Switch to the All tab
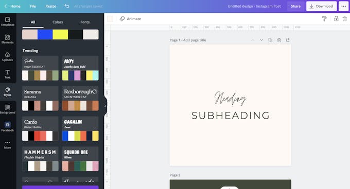The width and height of the screenshot is (350, 189). [33, 22]
